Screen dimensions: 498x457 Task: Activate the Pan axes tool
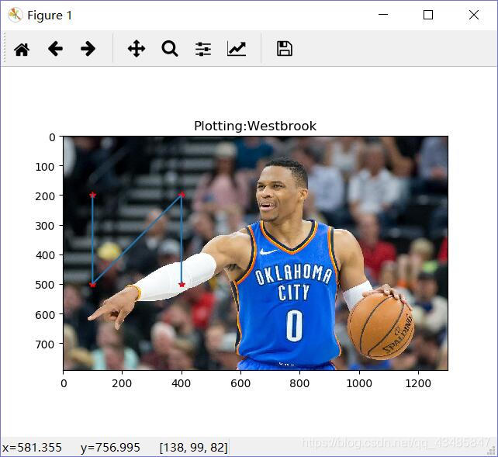[x=137, y=49]
